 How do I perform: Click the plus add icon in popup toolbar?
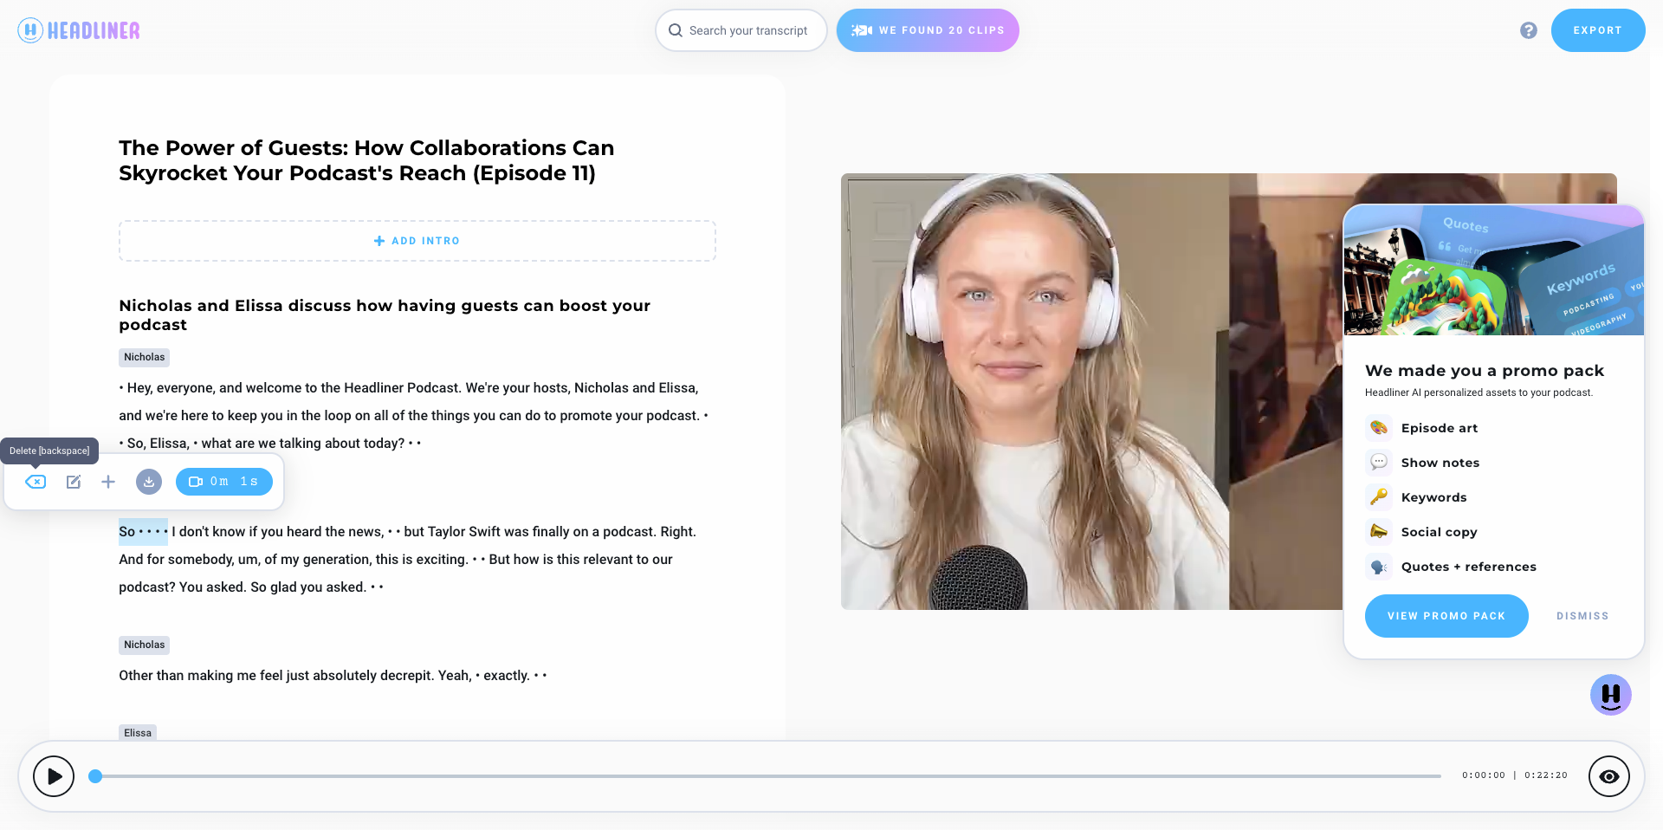point(108,482)
